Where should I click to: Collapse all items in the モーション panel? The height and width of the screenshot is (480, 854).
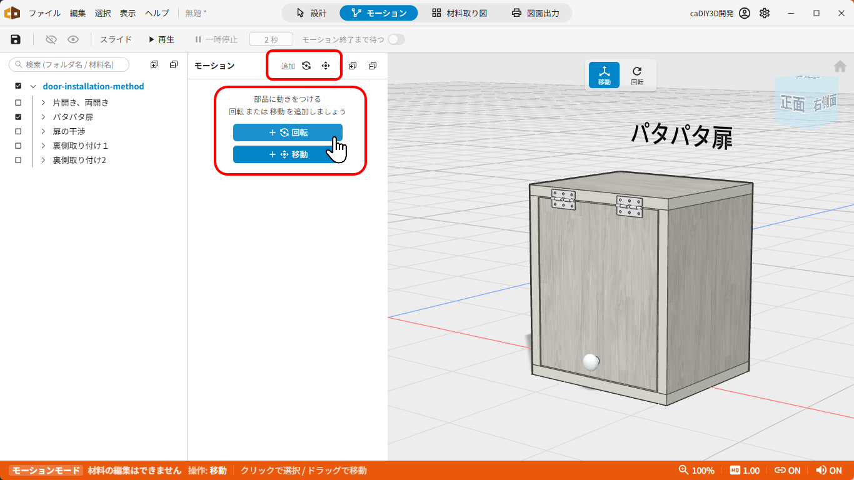(x=373, y=66)
